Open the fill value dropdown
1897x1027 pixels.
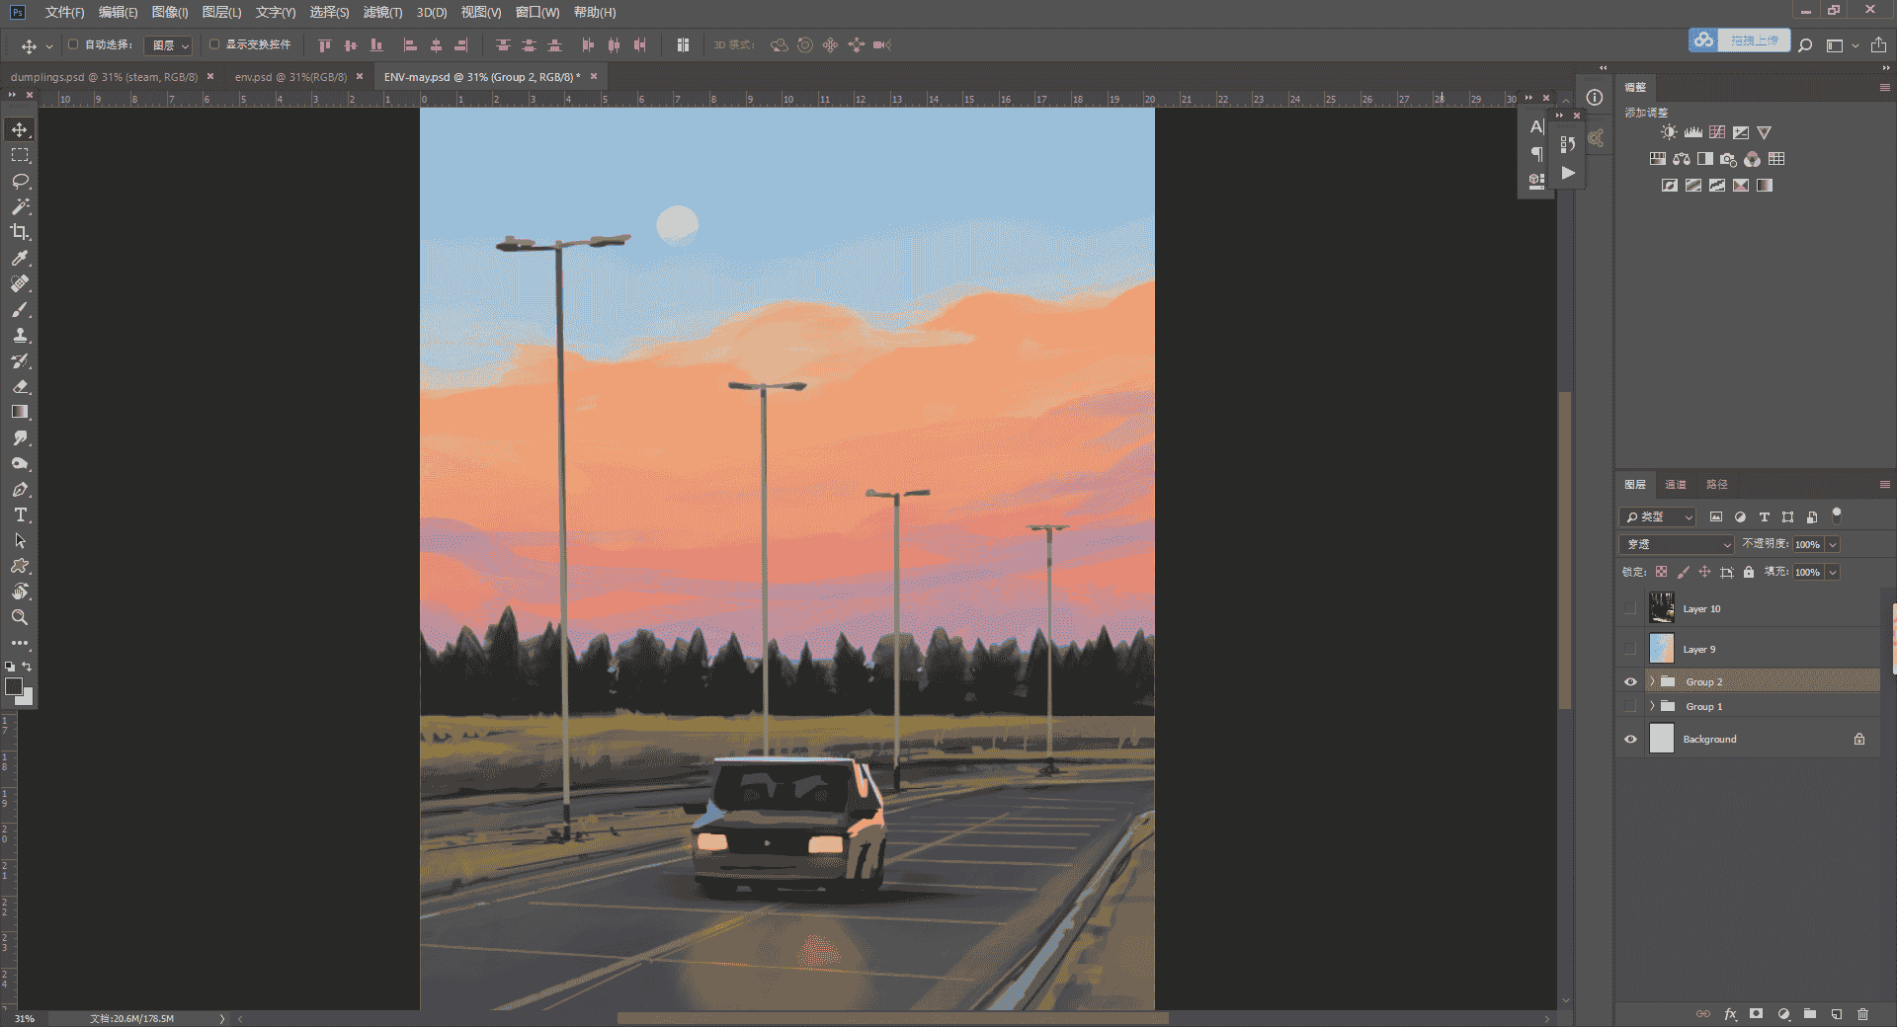click(x=1833, y=573)
